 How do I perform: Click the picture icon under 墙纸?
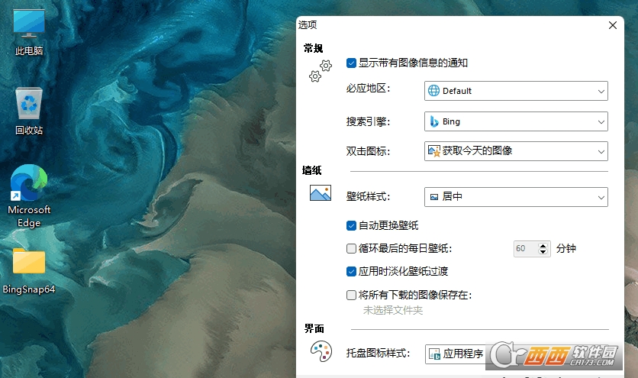[x=321, y=193]
